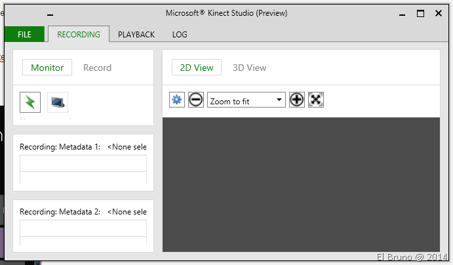453x265 pixels.
Task: Click the first Metadata 1 table row
Action: pos(83,163)
